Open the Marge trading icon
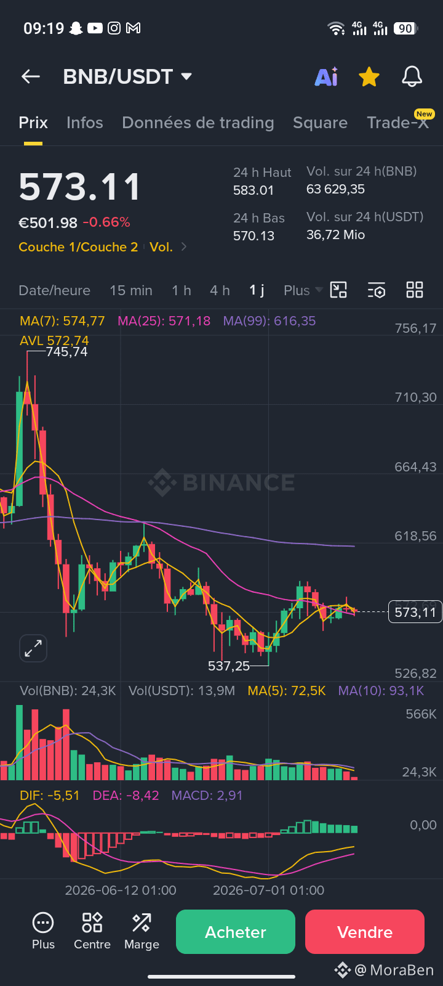 click(142, 931)
